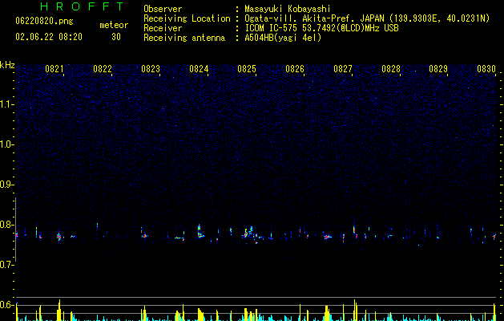Click time marker 0822
Image resolution: width=504 pixels, height=321 pixels.
[x=103, y=69]
